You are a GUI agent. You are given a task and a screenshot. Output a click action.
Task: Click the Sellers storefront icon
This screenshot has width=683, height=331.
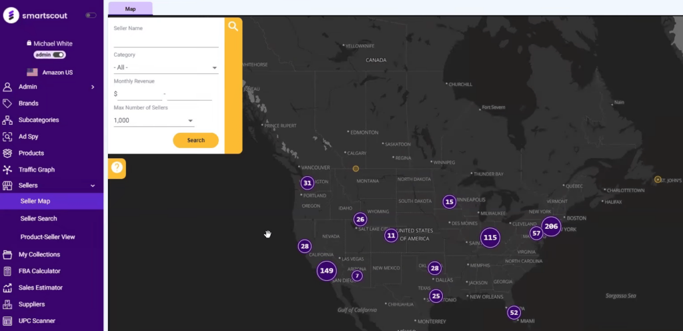pos(7,186)
